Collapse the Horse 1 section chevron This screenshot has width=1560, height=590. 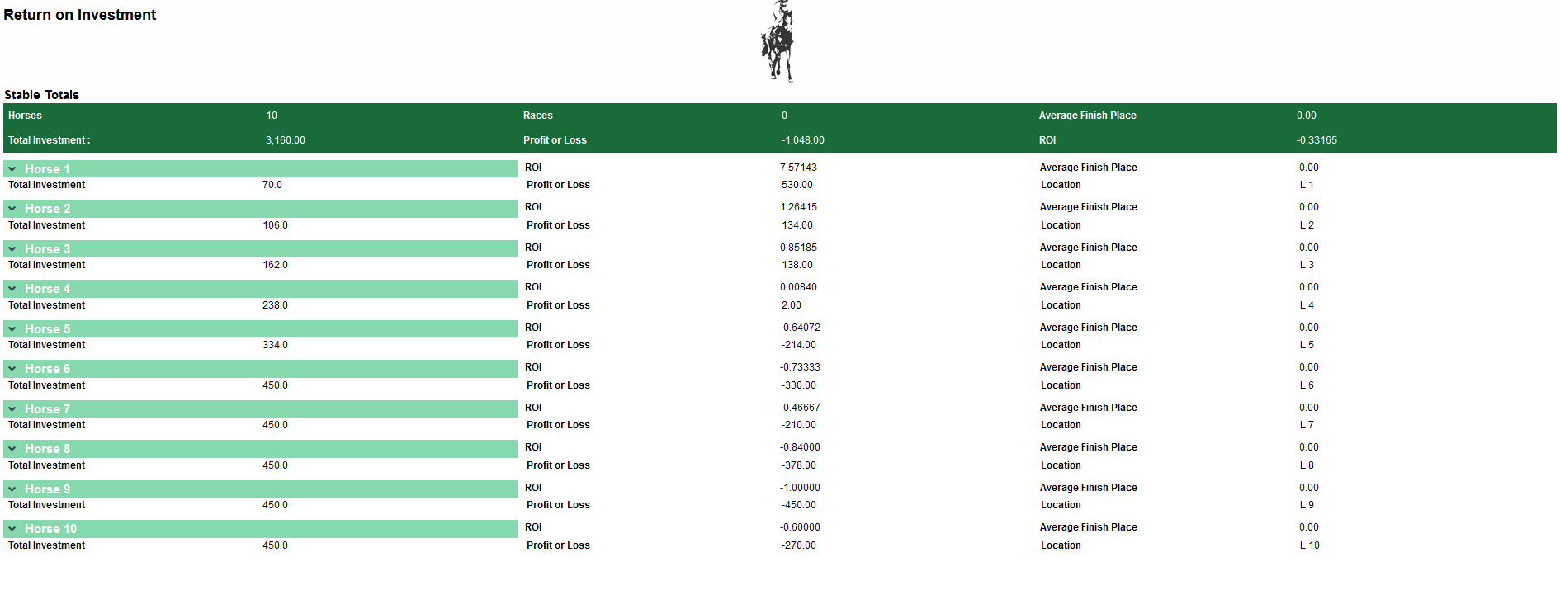tap(12, 169)
